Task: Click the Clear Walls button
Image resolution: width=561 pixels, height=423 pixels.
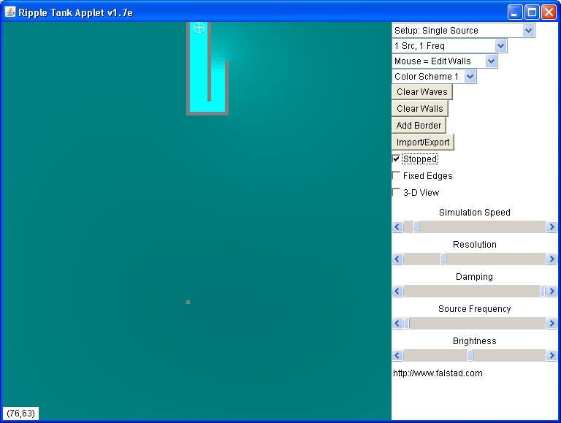Action: 420,109
